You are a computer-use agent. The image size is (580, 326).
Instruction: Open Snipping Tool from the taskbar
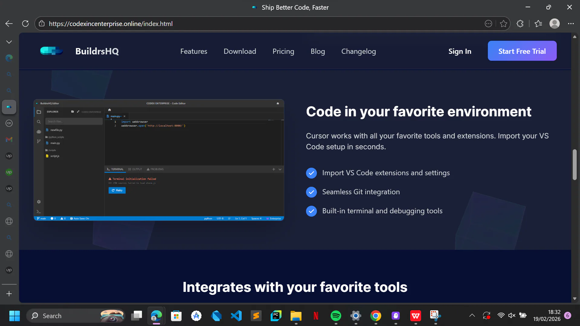click(x=435, y=316)
